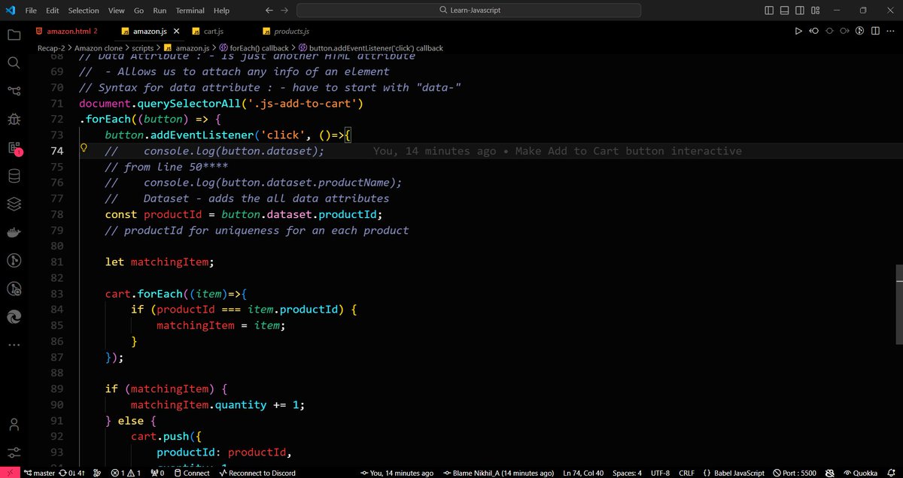The image size is (903, 478).
Task: Open the Git graph icon in activity bar
Action: pyautogui.click(x=14, y=260)
